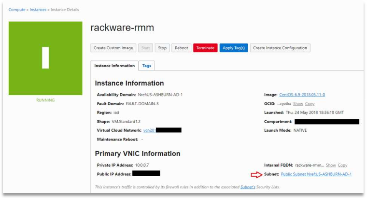Click the Compute breadcrumb link
The image size is (367, 198).
17,10
